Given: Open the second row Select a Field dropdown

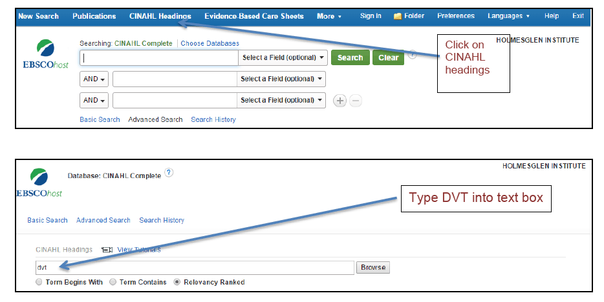Looking at the screenshot, I should (281, 79).
